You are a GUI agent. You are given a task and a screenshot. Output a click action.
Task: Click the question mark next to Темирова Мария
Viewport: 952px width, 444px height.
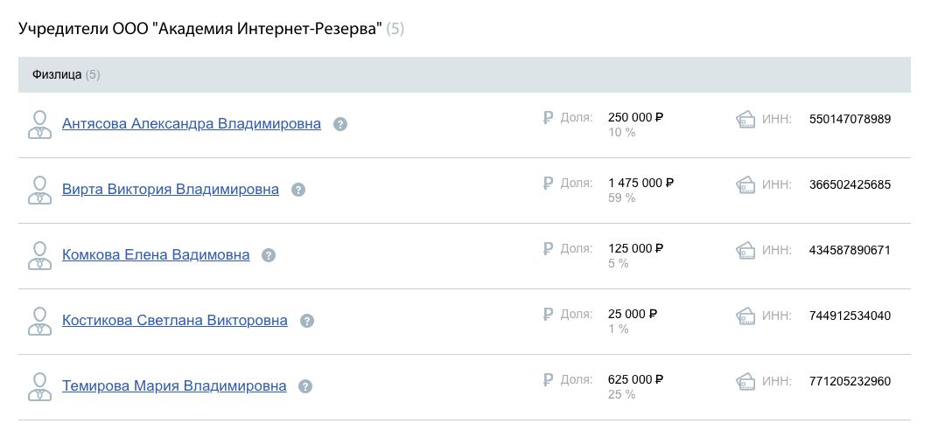click(305, 386)
